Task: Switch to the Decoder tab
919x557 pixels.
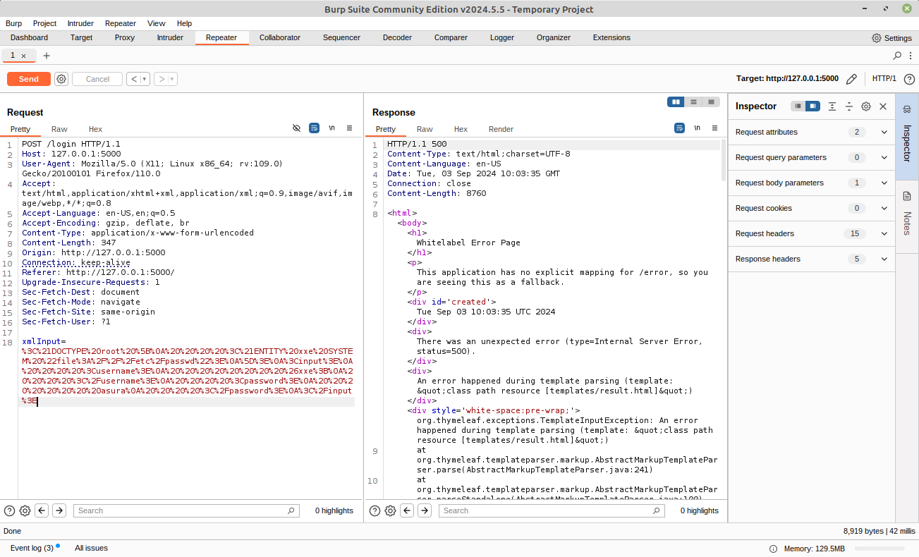Action: click(x=397, y=38)
